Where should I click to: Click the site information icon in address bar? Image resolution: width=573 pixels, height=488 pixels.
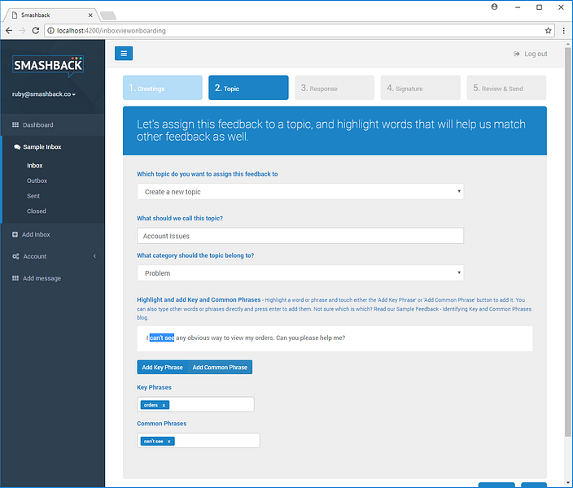(50, 31)
